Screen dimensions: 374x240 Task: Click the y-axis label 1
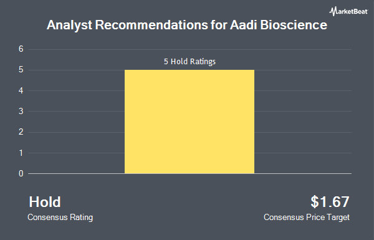coord(21,153)
